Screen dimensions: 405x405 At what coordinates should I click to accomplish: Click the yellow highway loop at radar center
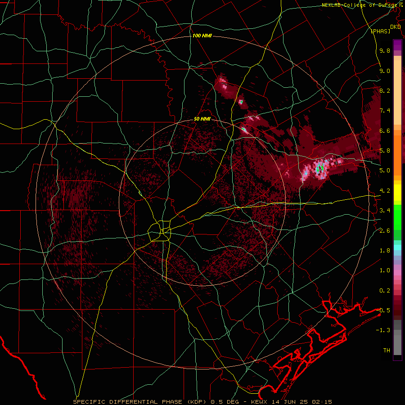point(159,231)
